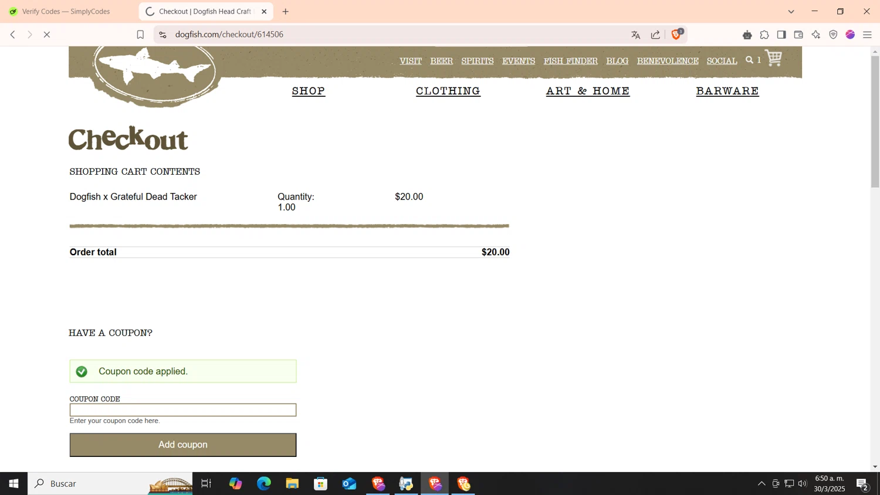The height and width of the screenshot is (495, 880).
Task: Open the BENEVOLENCE link
Action: (x=668, y=61)
